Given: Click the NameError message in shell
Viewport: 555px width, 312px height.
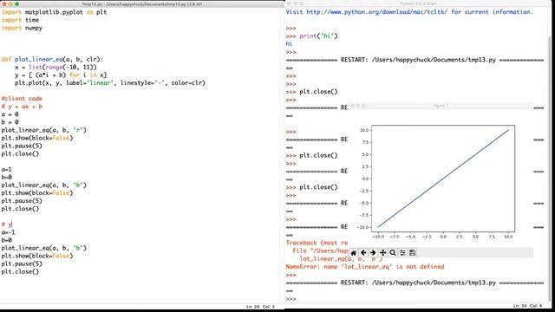Looking at the screenshot, I should [x=365, y=267].
